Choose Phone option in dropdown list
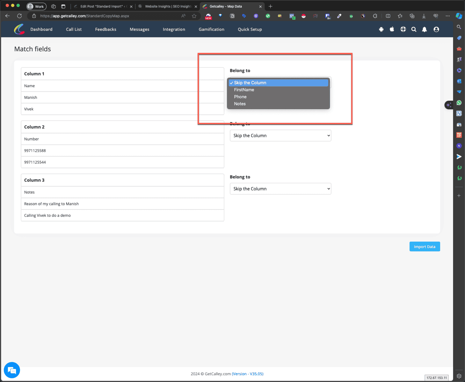 pos(240,97)
